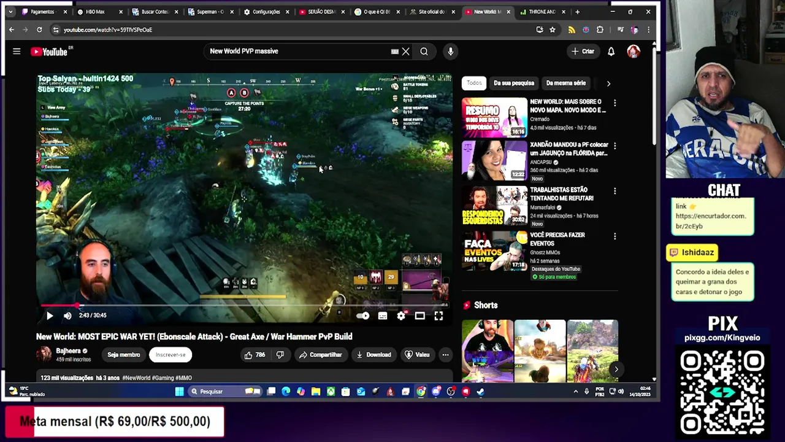Select the Todos filter chip

[474, 83]
